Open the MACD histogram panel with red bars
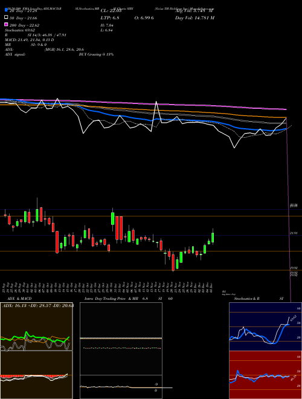The image size is (302, 399). coord(36,375)
